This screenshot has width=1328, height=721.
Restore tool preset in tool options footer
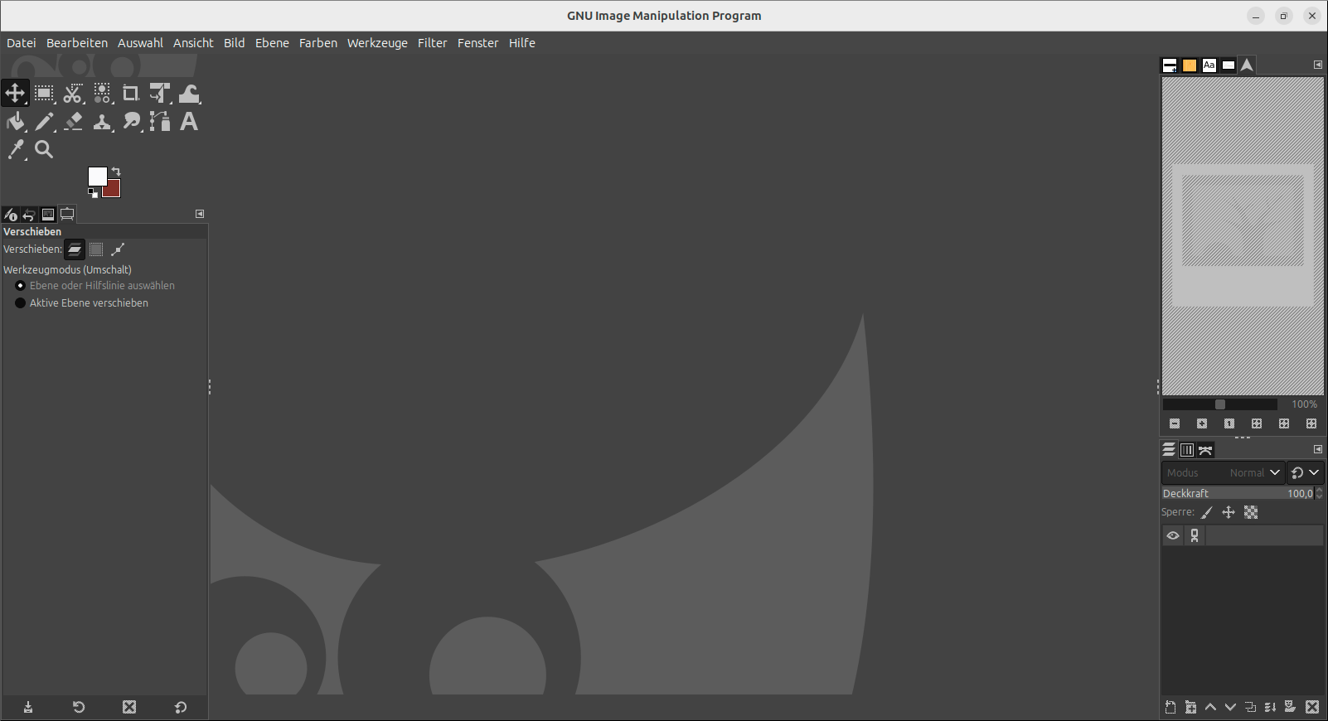point(79,707)
